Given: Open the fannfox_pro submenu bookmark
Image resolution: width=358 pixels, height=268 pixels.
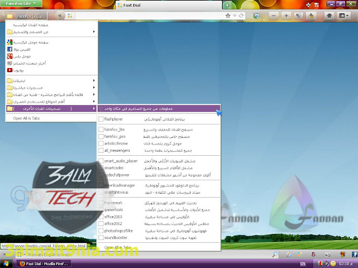Looking at the screenshot, I should pyautogui.click(x=159, y=136).
